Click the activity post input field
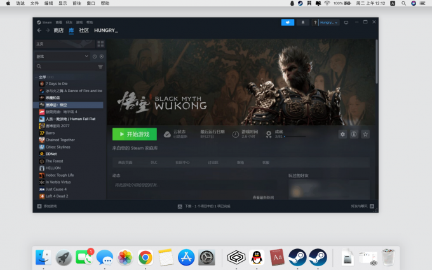 [194, 185]
